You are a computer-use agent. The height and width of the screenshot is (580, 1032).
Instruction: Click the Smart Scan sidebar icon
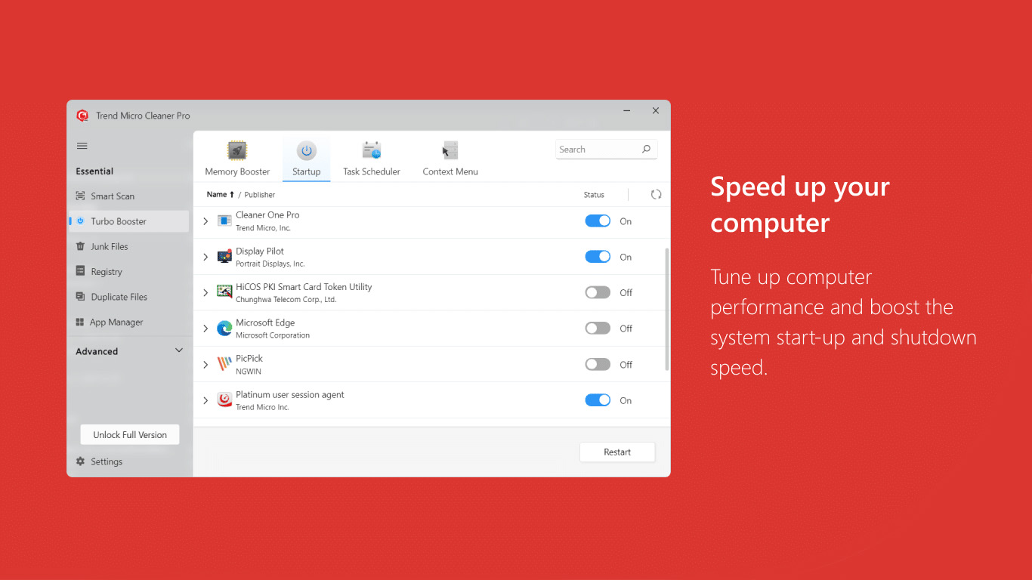coord(80,196)
